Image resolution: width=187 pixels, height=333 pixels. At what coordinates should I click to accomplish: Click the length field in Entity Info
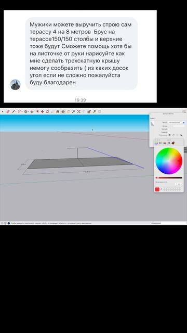tap(176, 126)
